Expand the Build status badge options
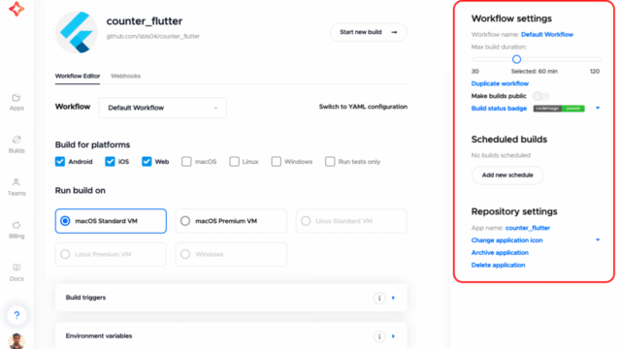 (x=598, y=108)
